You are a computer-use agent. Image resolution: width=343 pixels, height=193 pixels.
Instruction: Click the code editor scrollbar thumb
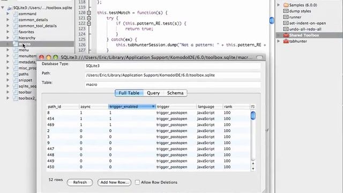[x=272, y=20]
